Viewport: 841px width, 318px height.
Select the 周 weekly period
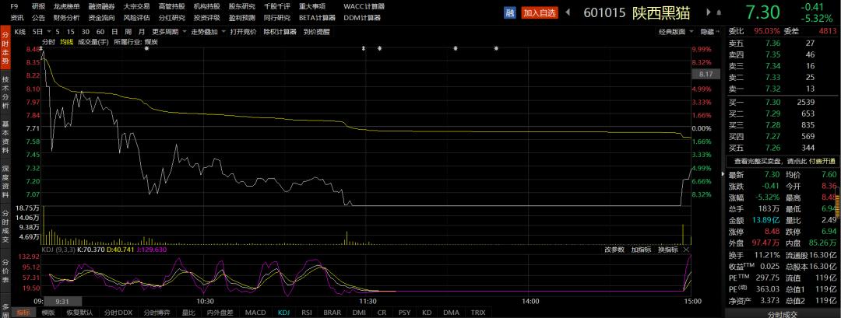pos(128,32)
